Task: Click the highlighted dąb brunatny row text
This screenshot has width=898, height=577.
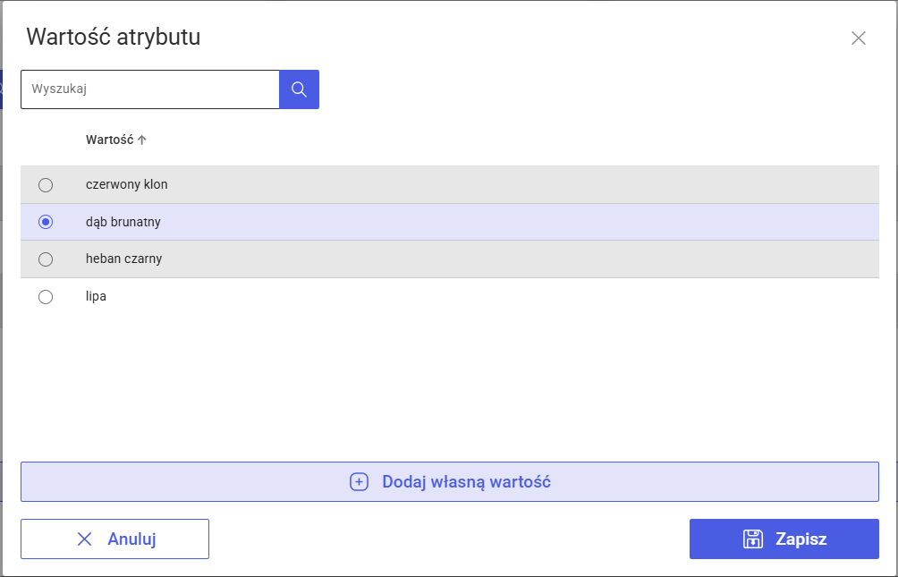Action: tap(123, 222)
